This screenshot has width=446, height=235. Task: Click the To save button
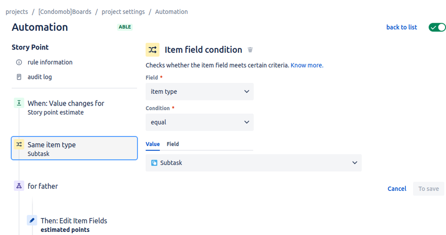[428, 189]
